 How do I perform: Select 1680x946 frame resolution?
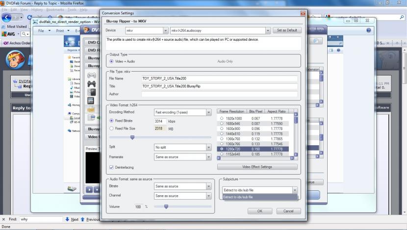click(222, 124)
